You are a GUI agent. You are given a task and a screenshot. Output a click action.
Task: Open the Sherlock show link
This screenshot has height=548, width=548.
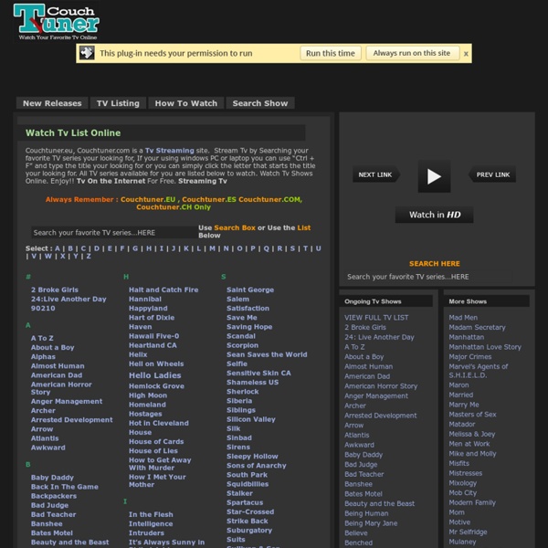pyautogui.click(x=243, y=392)
